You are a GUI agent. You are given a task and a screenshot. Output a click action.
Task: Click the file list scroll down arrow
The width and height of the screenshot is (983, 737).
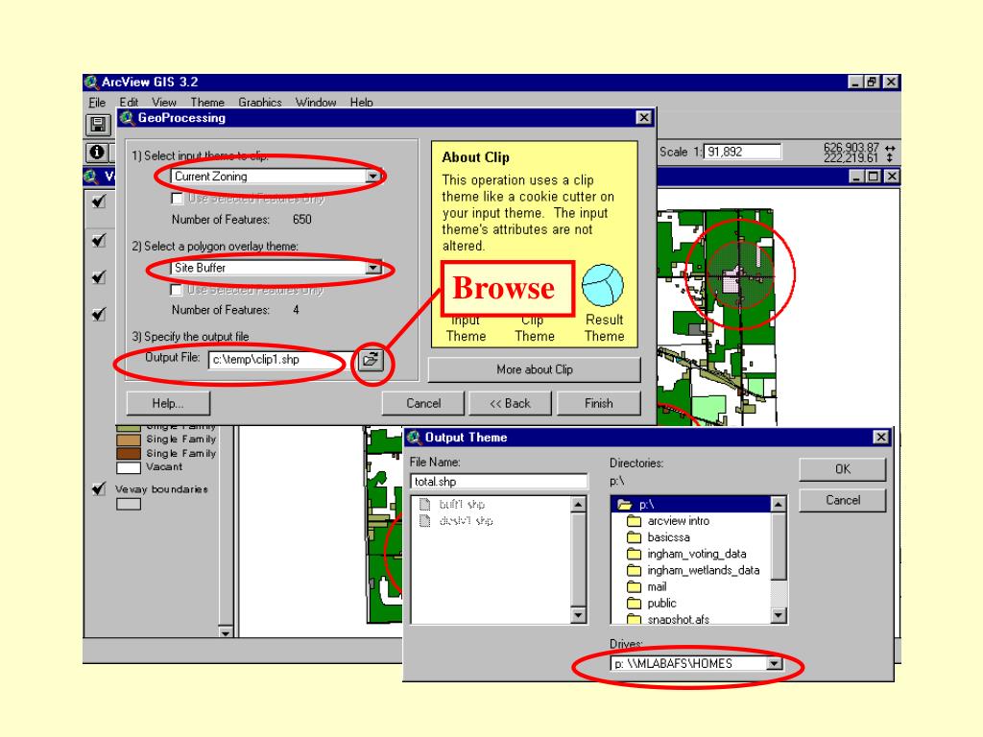tap(578, 615)
